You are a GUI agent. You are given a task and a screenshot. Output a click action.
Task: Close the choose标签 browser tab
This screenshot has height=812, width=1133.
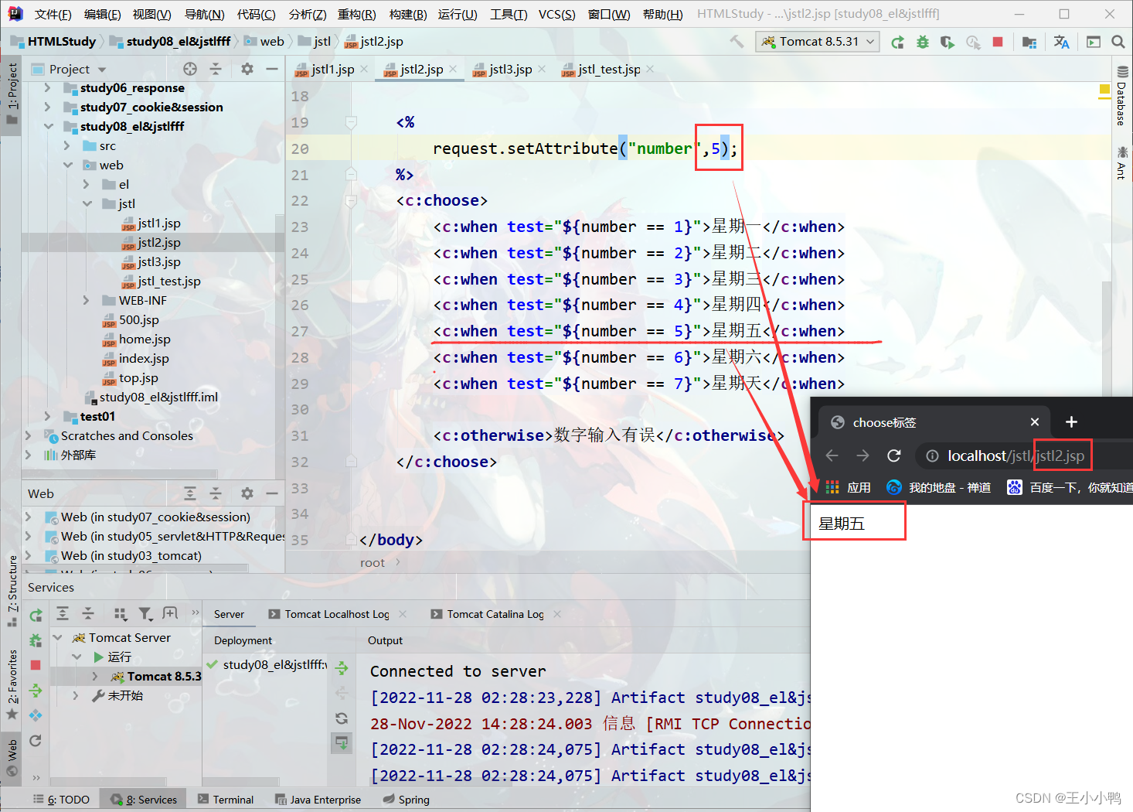(x=1035, y=421)
